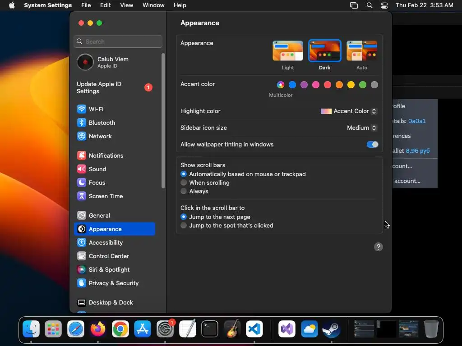Launch GarageBand from the Dock
462x346 pixels.
232,329
